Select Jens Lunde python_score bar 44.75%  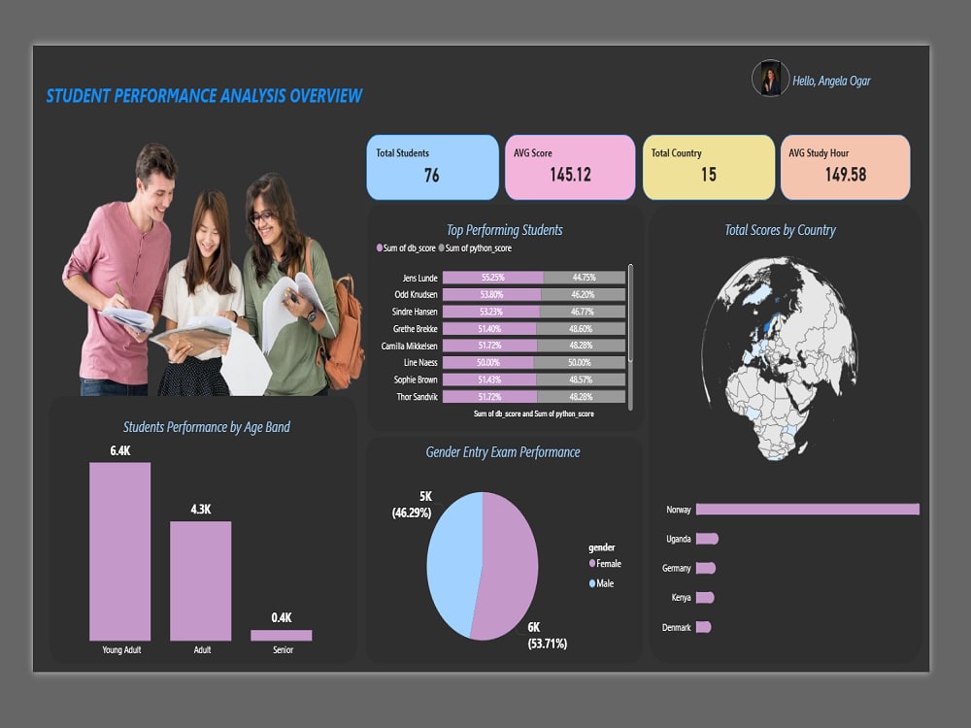584,278
